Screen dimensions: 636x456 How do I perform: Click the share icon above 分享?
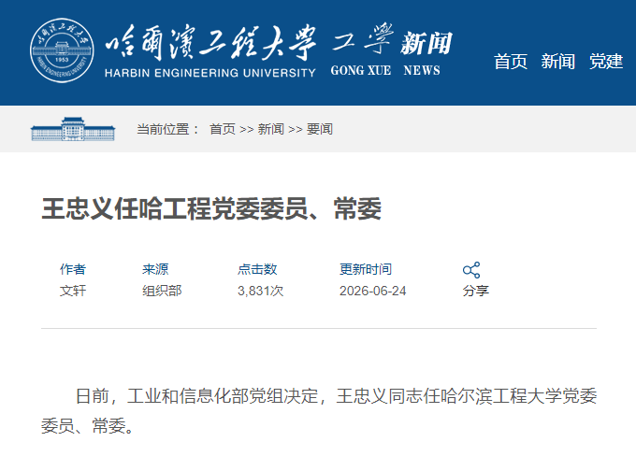471,270
